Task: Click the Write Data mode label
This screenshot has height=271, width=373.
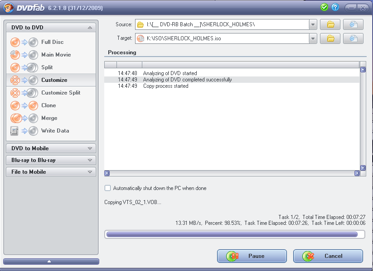Action: click(x=55, y=131)
